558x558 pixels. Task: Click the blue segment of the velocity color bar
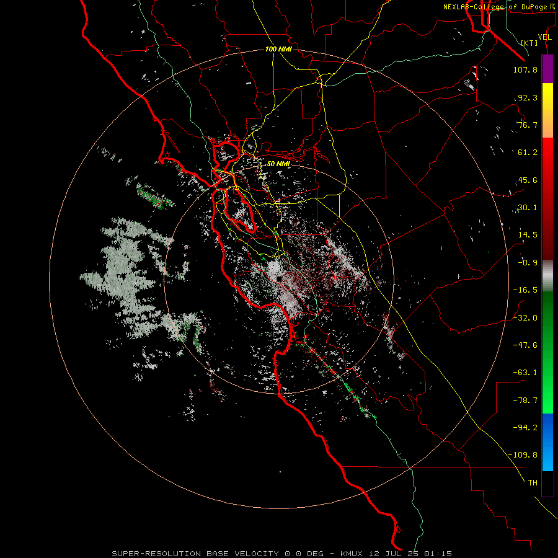(x=547, y=442)
